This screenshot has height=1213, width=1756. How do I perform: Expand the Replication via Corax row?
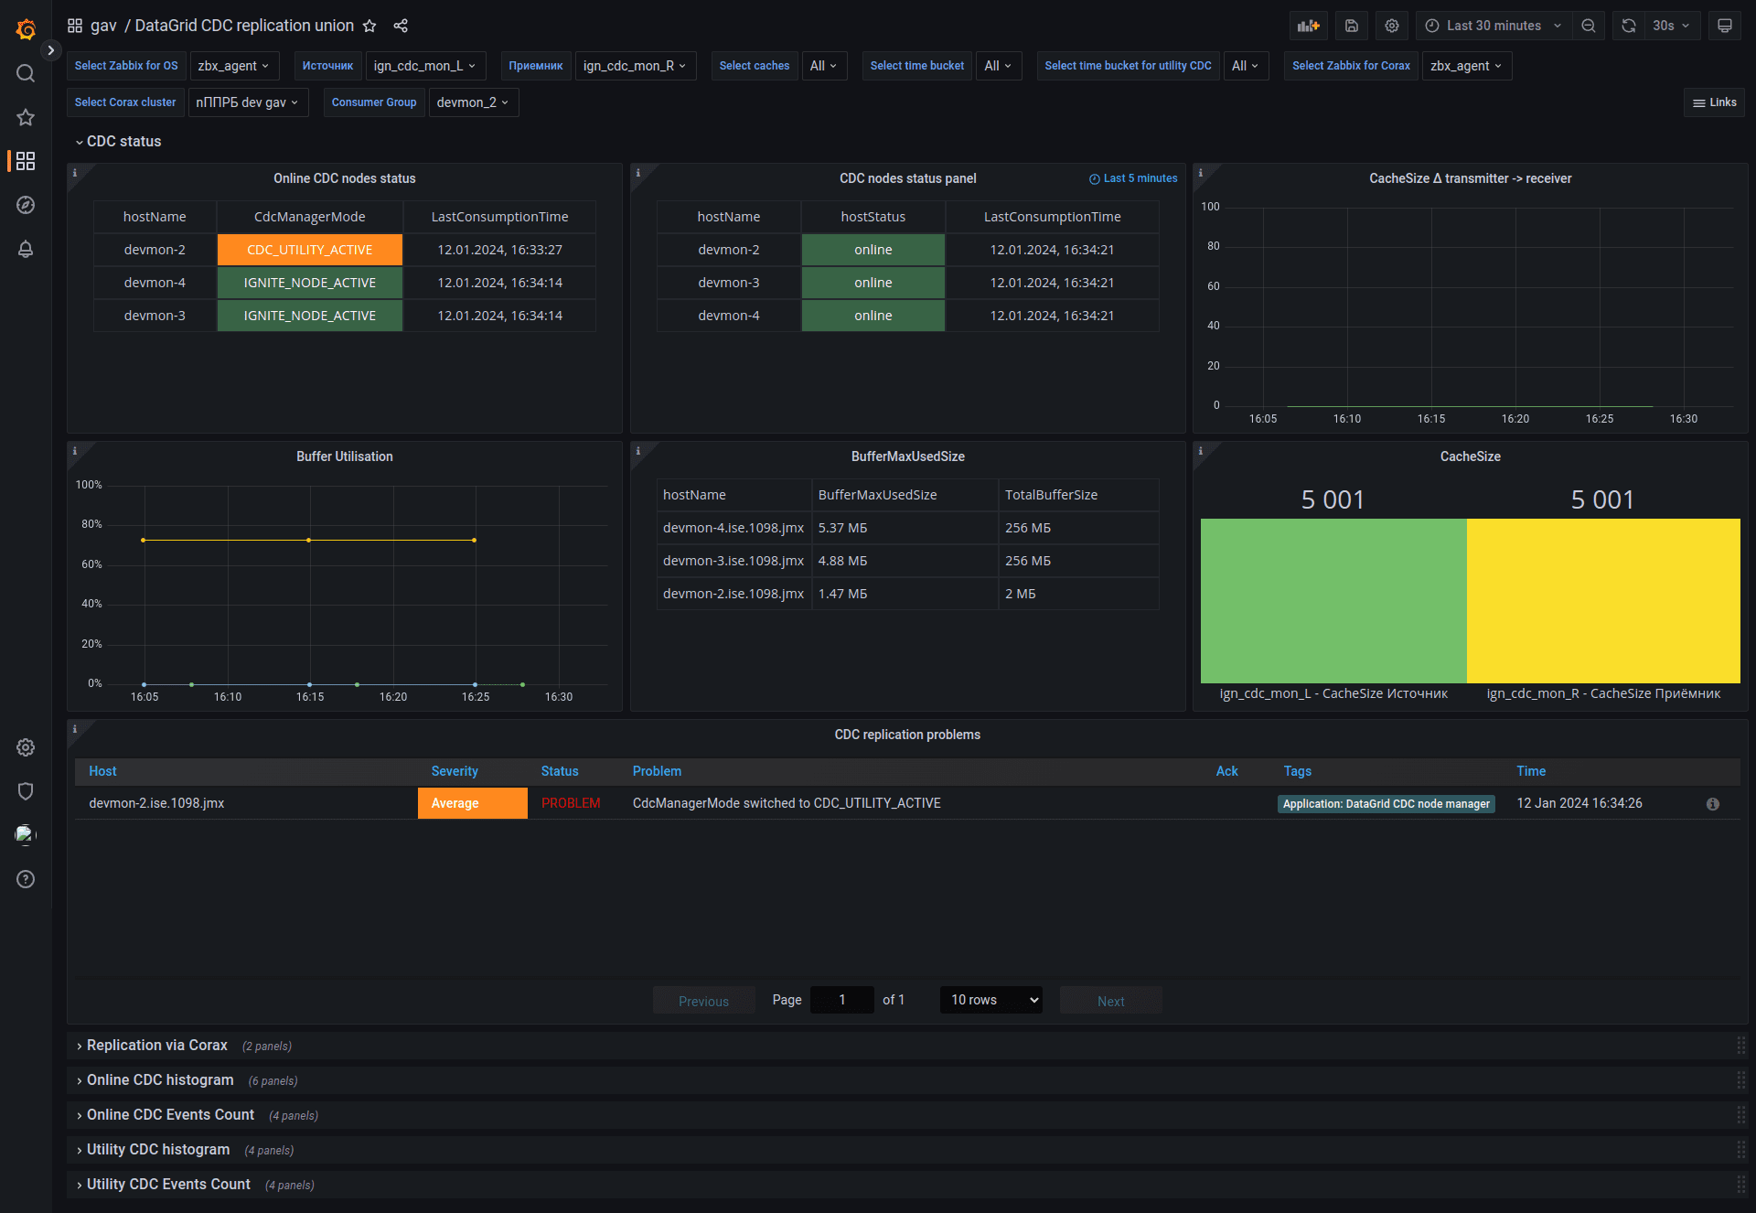tap(156, 1045)
